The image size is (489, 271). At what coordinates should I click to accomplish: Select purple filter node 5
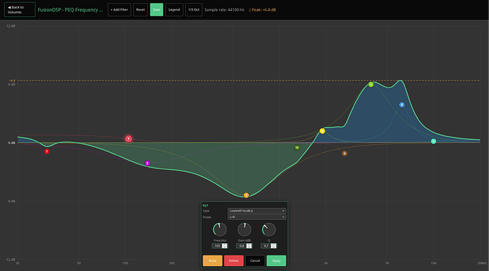[147, 163]
